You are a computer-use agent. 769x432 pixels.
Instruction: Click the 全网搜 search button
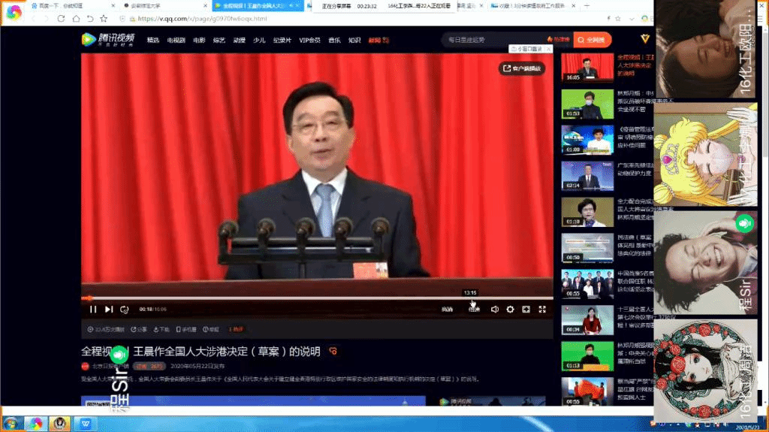593,39
